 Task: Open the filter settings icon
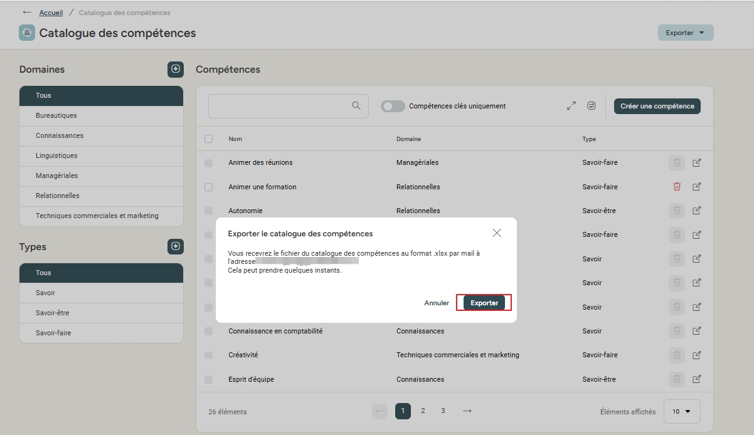[592, 106]
